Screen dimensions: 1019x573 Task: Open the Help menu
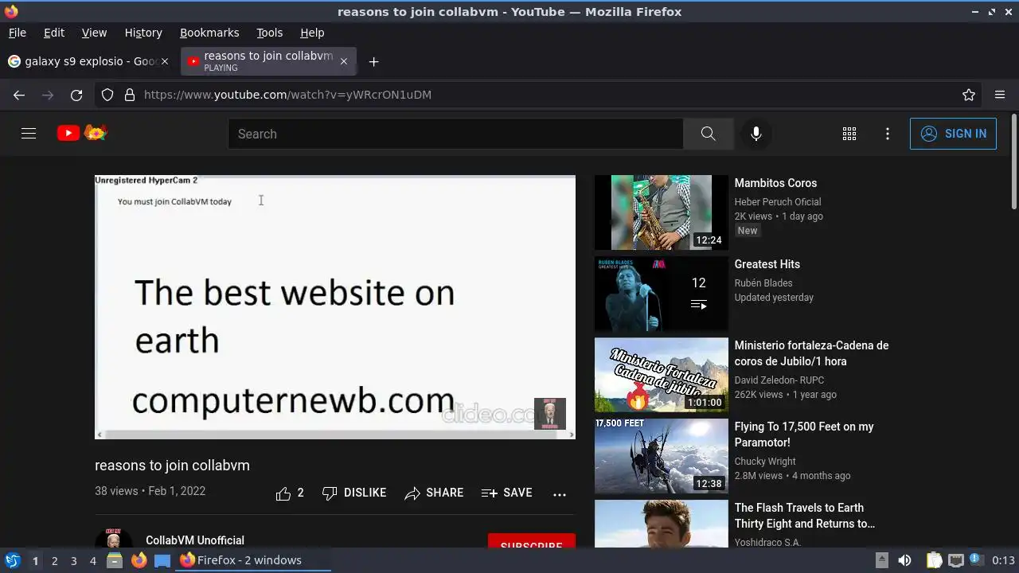[x=312, y=33]
